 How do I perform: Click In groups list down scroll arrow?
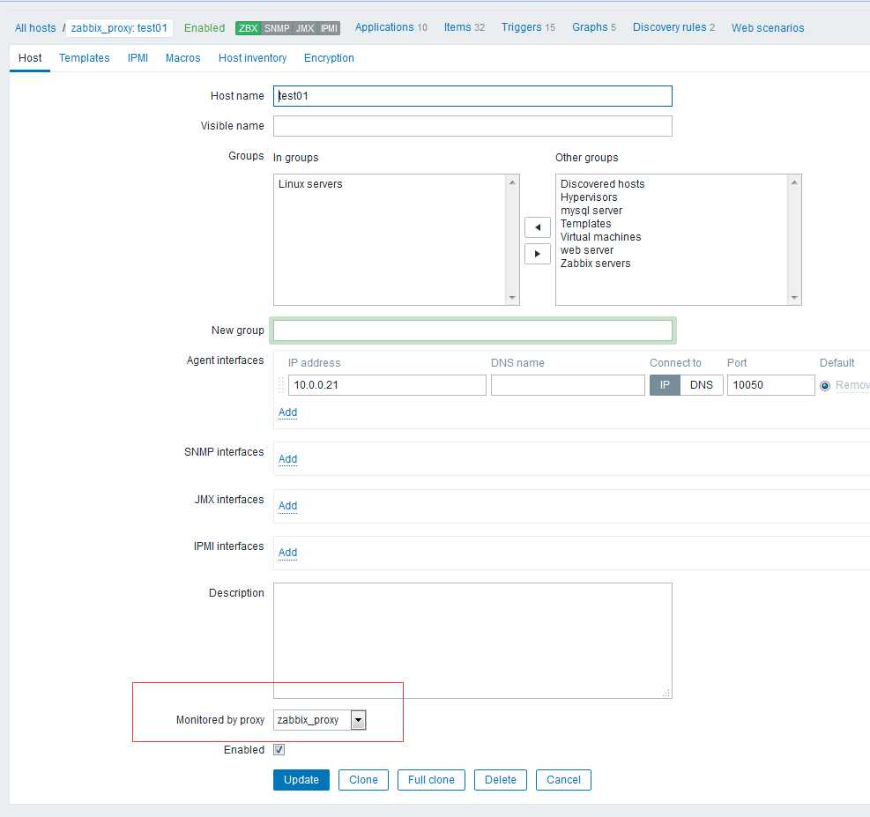(512, 298)
